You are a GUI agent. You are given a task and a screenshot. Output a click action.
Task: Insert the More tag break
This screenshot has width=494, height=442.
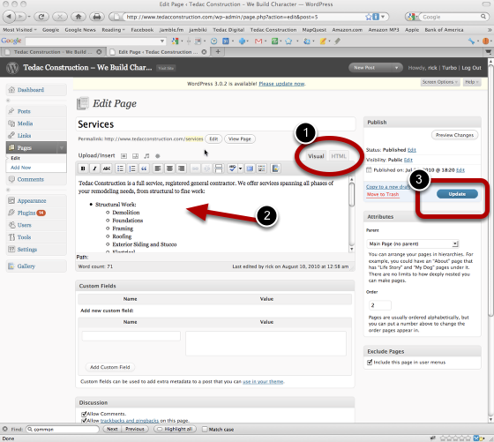(x=219, y=169)
